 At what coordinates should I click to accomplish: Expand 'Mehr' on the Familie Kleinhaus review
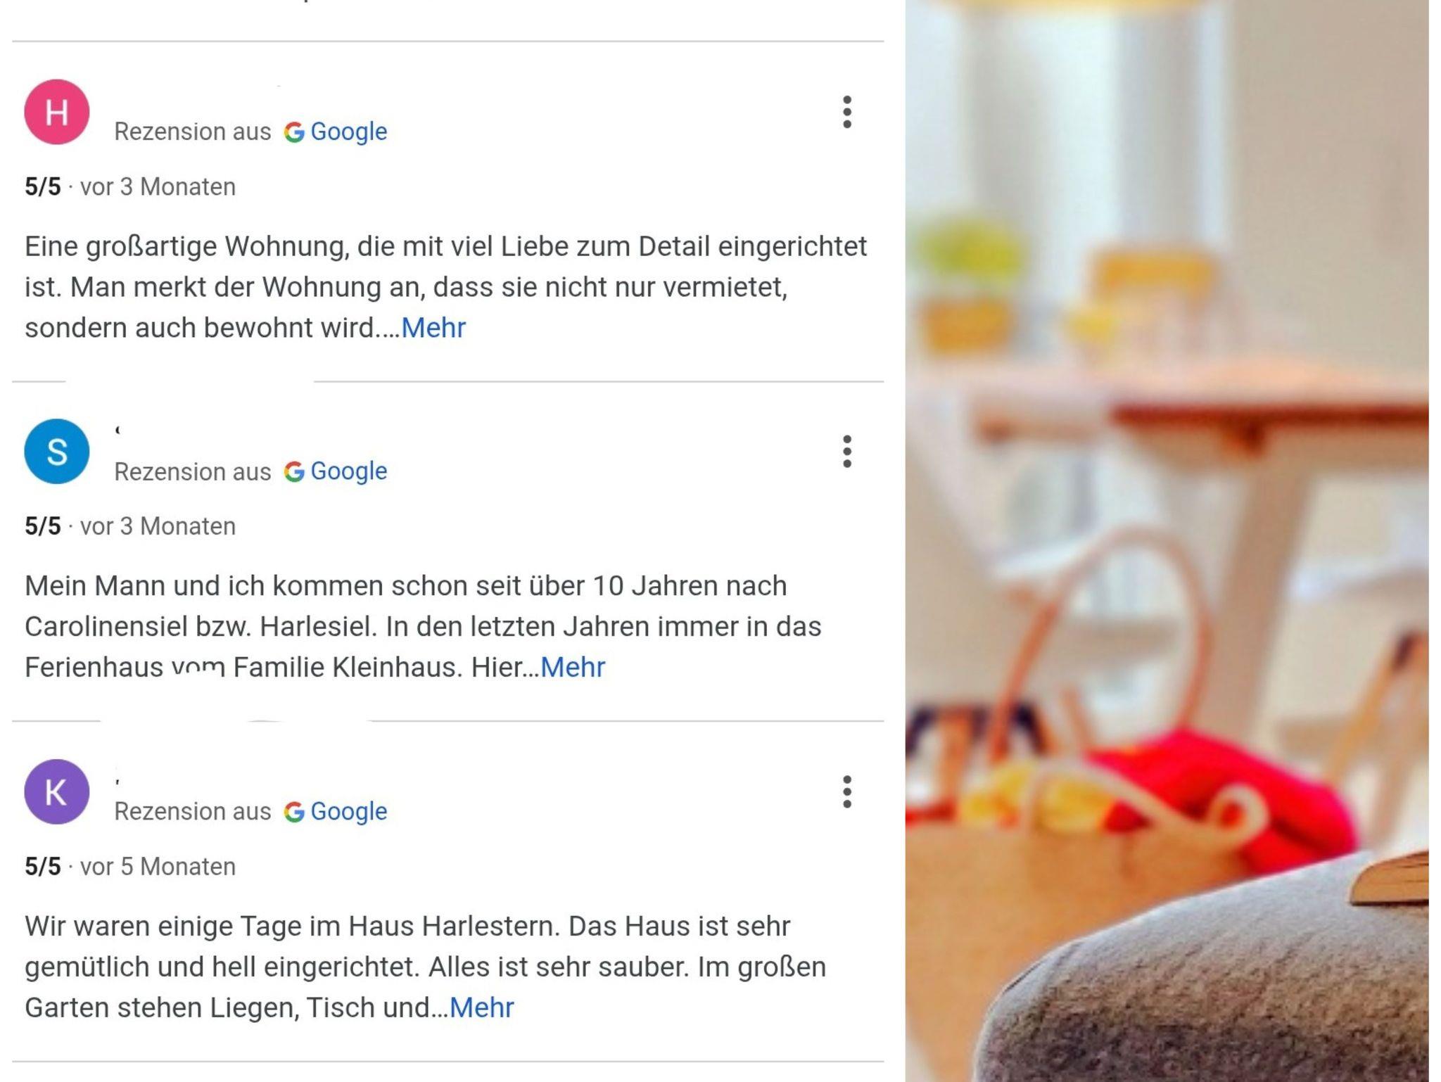[573, 667]
